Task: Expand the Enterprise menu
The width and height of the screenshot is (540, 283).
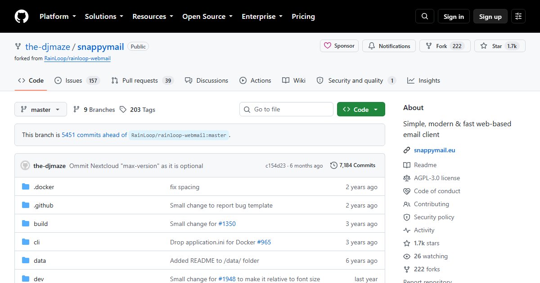Action: (262, 17)
